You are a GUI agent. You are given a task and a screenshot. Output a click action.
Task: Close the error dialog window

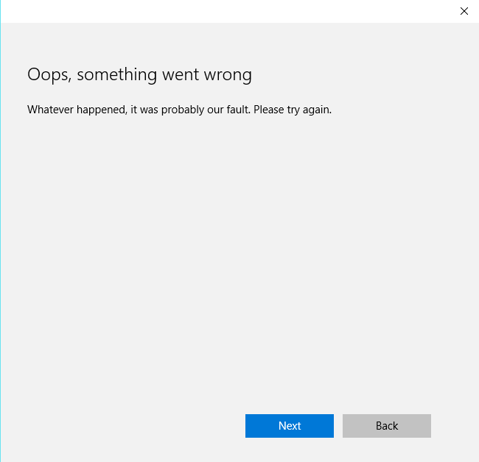(x=464, y=11)
